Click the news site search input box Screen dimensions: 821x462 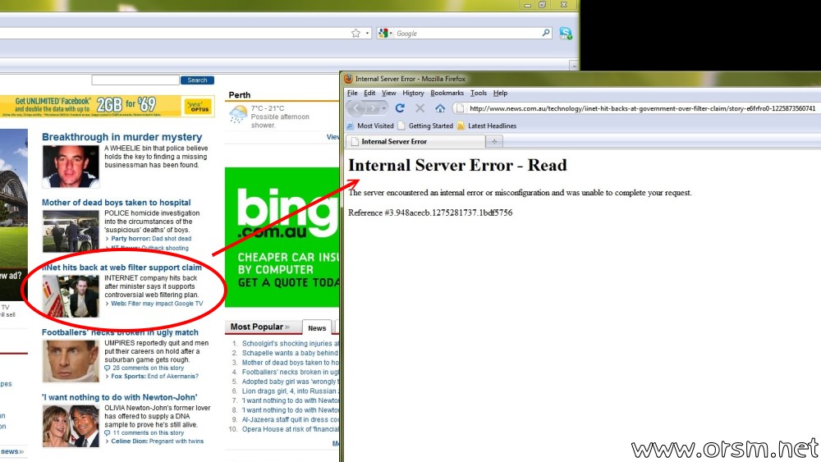(x=135, y=80)
